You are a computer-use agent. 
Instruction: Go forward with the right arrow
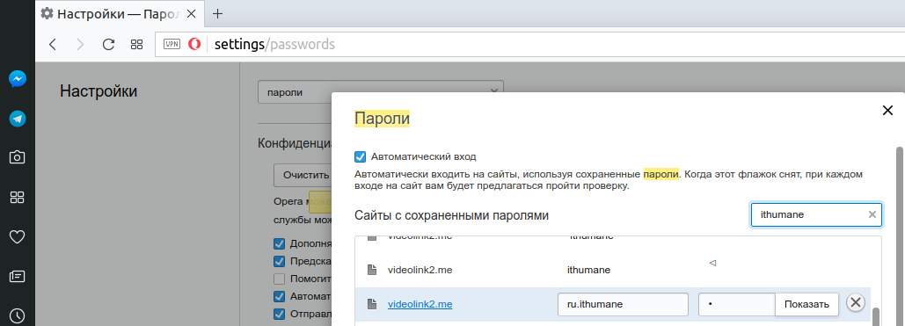80,45
